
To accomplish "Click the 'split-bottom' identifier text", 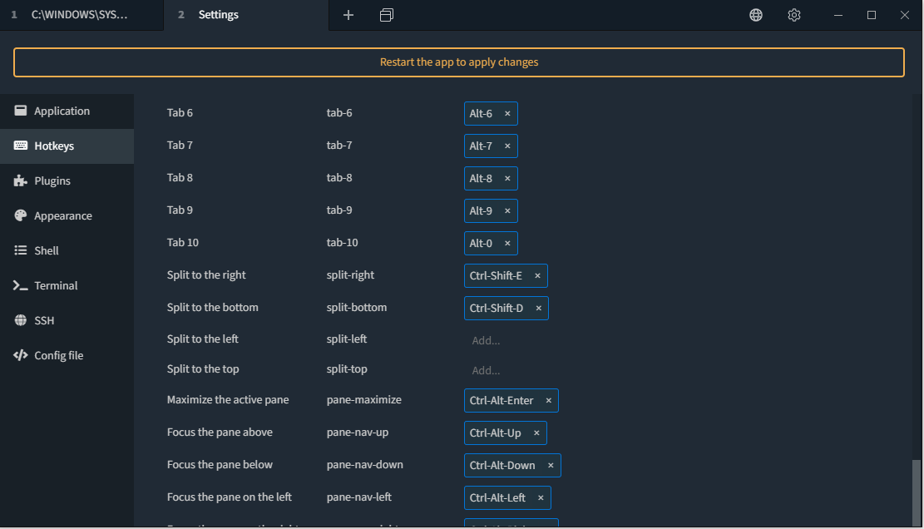I will pyautogui.click(x=357, y=308).
